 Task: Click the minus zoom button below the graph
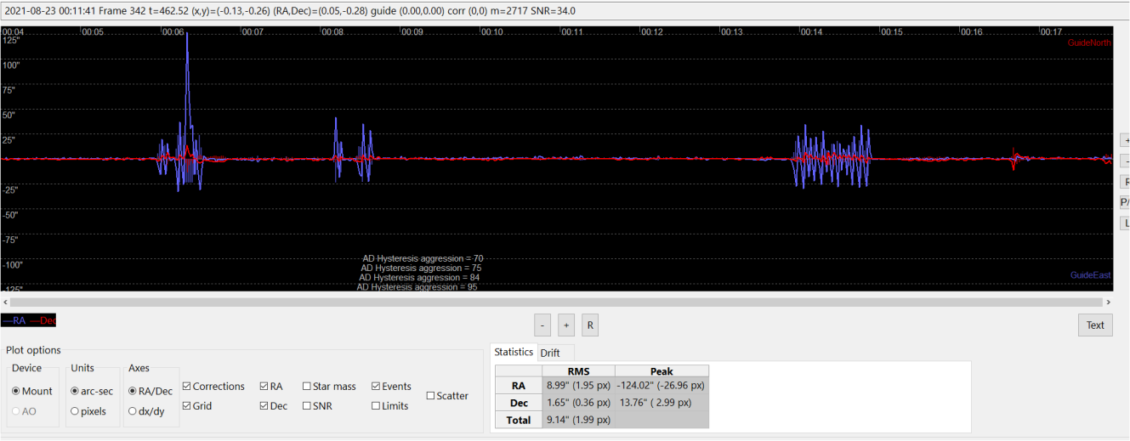click(x=542, y=325)
